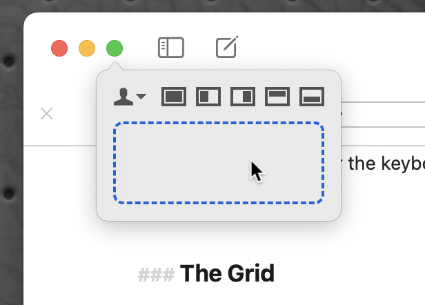Select the full-screen window layout icon

[x=174, y=97]
